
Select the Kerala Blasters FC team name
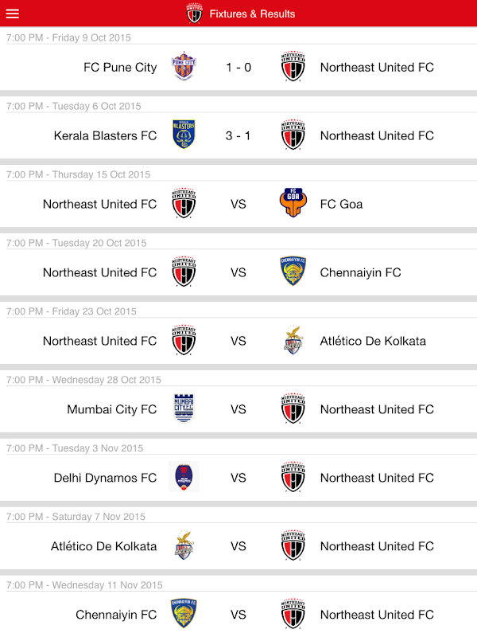[x=105, y=136]
